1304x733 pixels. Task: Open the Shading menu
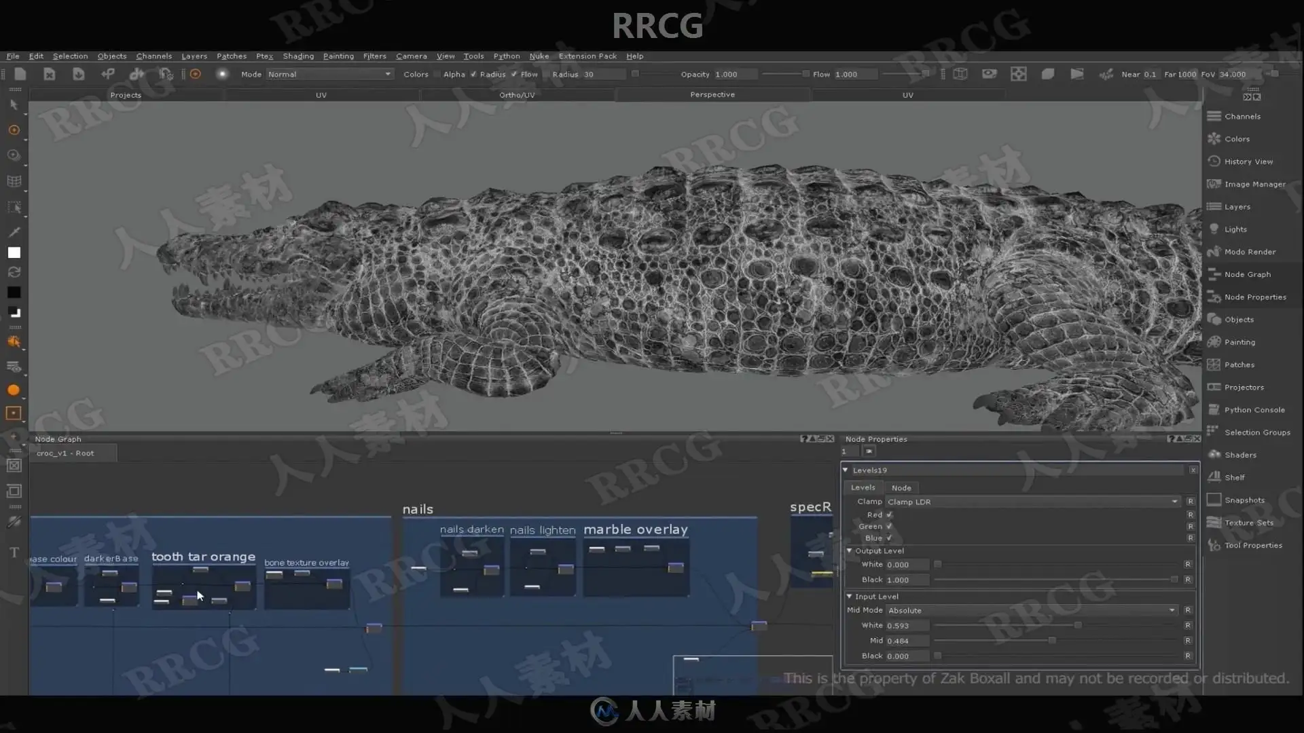pyautogui.click(x=298, y=56)
